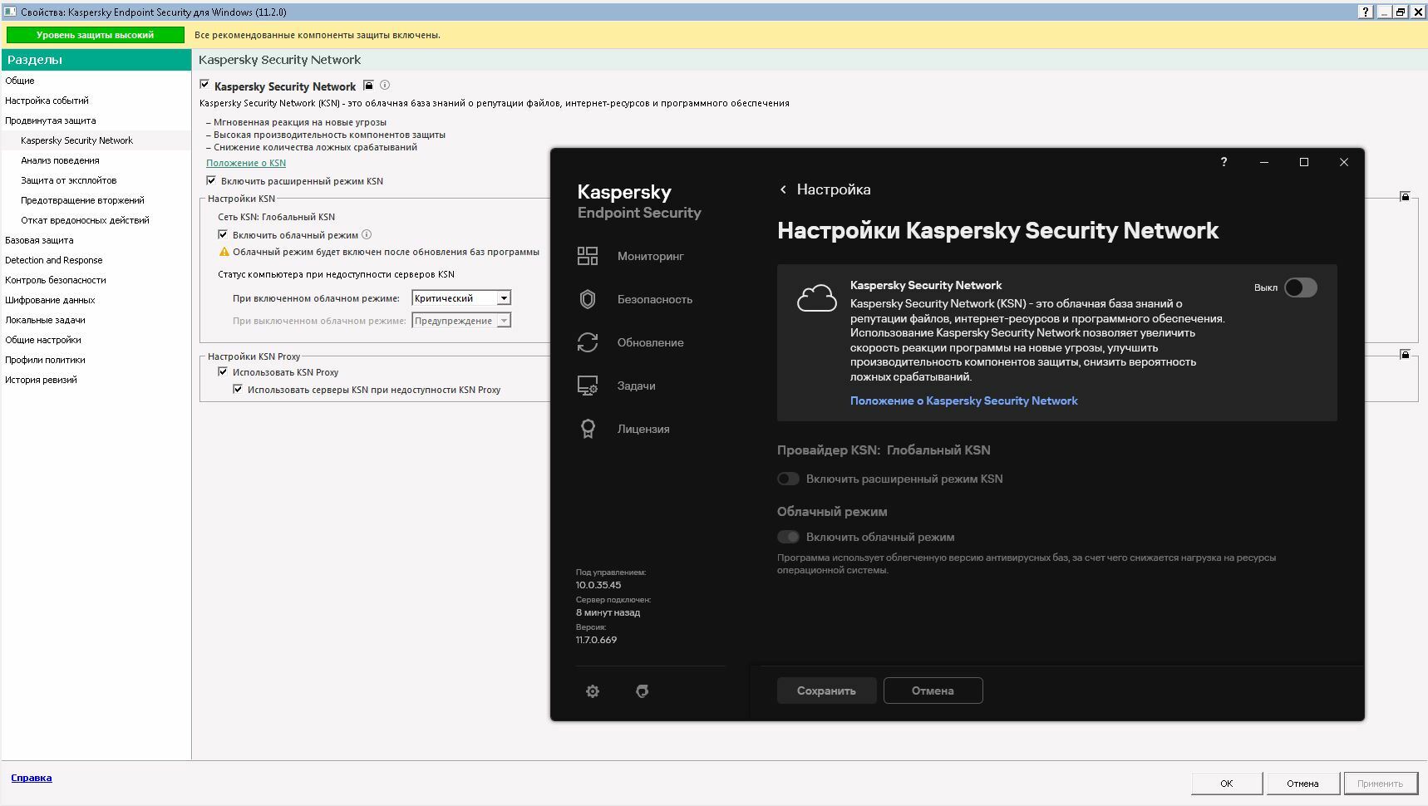Open Откат вредоносных действий subsection

click(x=85, y=220)
